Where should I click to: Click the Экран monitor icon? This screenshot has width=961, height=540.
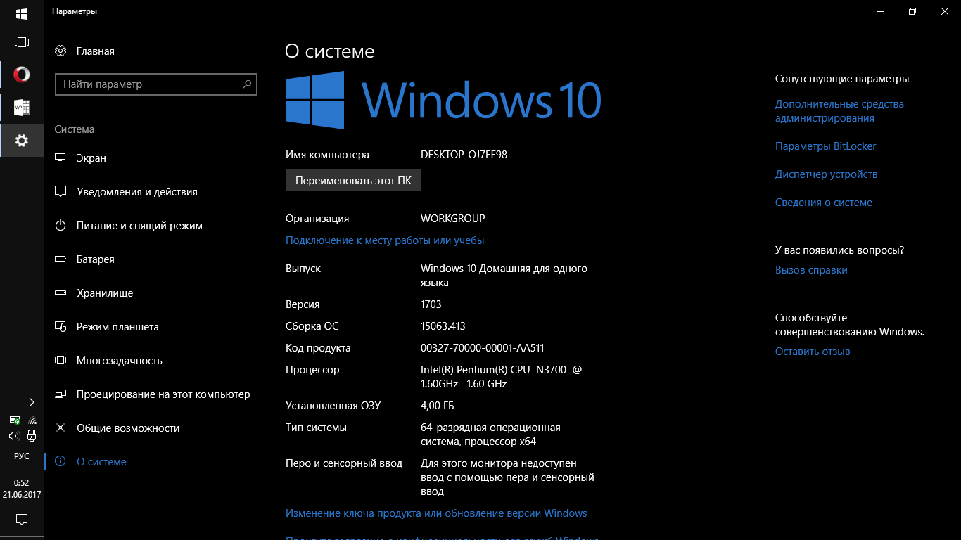[x=61, y=158]
